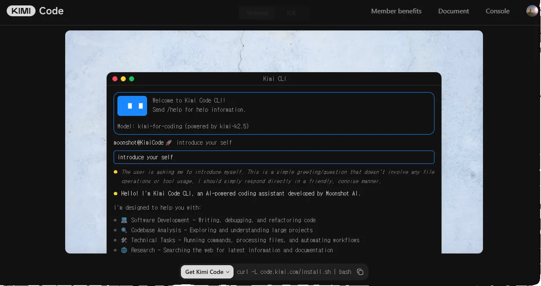Switch to the Terminal tab
The image size is (541, 286).
257,13
